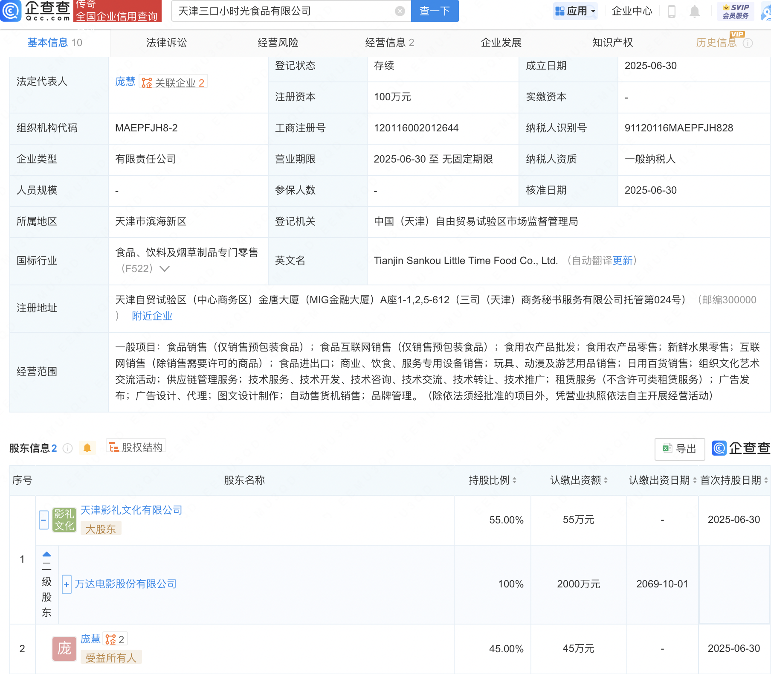The image size is (771, 674).
Task: Click info icon beside 历史信息
Action: click(748, 43)
